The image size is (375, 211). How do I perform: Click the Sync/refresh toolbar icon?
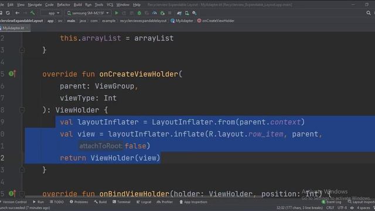[8, 13]
